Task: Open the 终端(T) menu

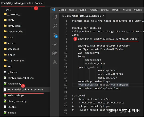Action: tap(127, 10)
